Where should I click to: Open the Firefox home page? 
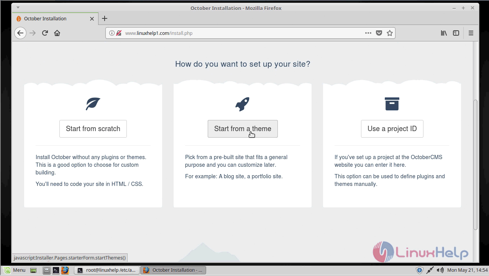pos(57,33)
